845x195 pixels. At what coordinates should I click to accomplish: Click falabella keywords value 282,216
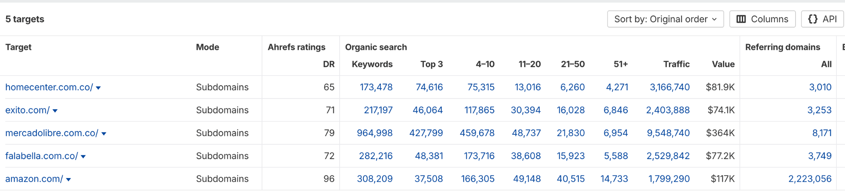click(x=375, y=156)
